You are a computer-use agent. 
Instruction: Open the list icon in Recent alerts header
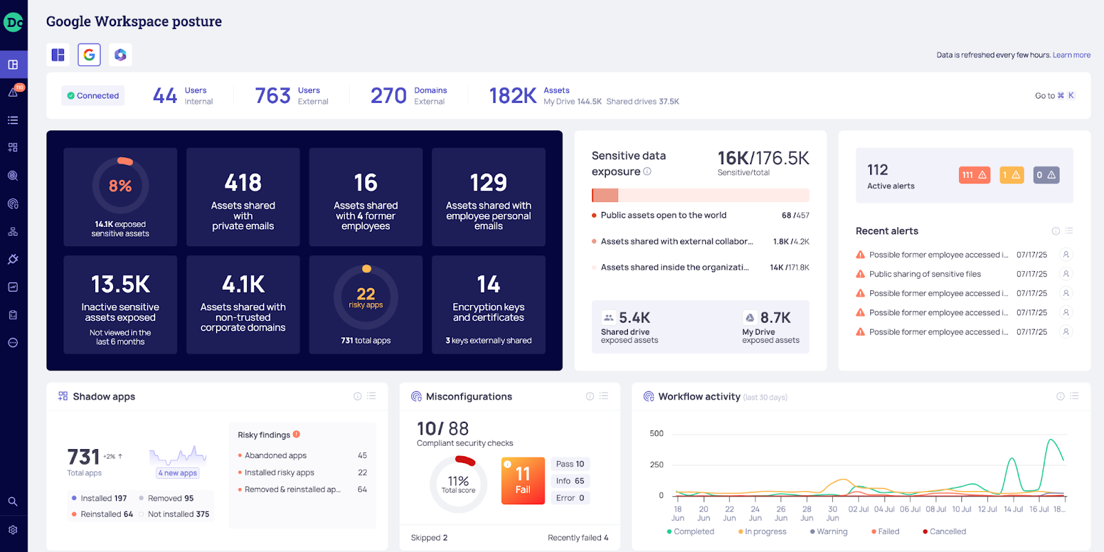point(1069,231)
